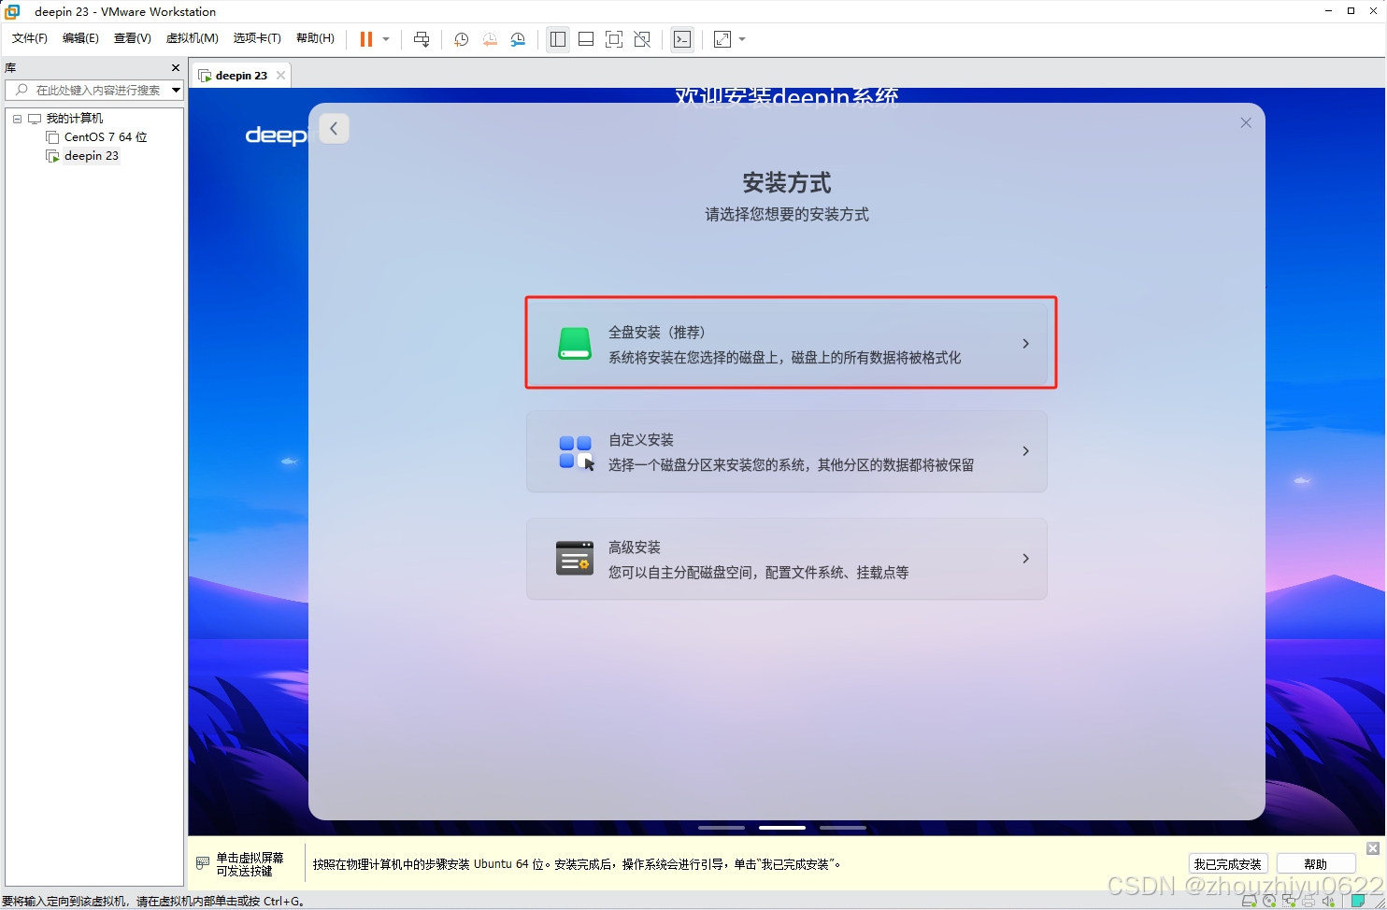Viewport: 1387px width, 910px height.
Task: Go back with the installer's back arrow
Action: coord(334,128)
